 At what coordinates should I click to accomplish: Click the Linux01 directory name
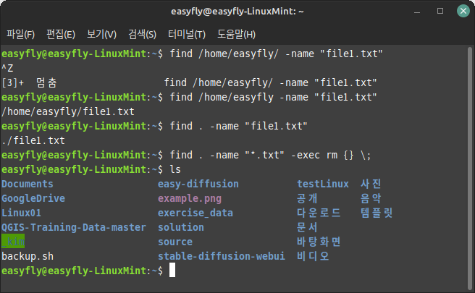tap(21, 213)
